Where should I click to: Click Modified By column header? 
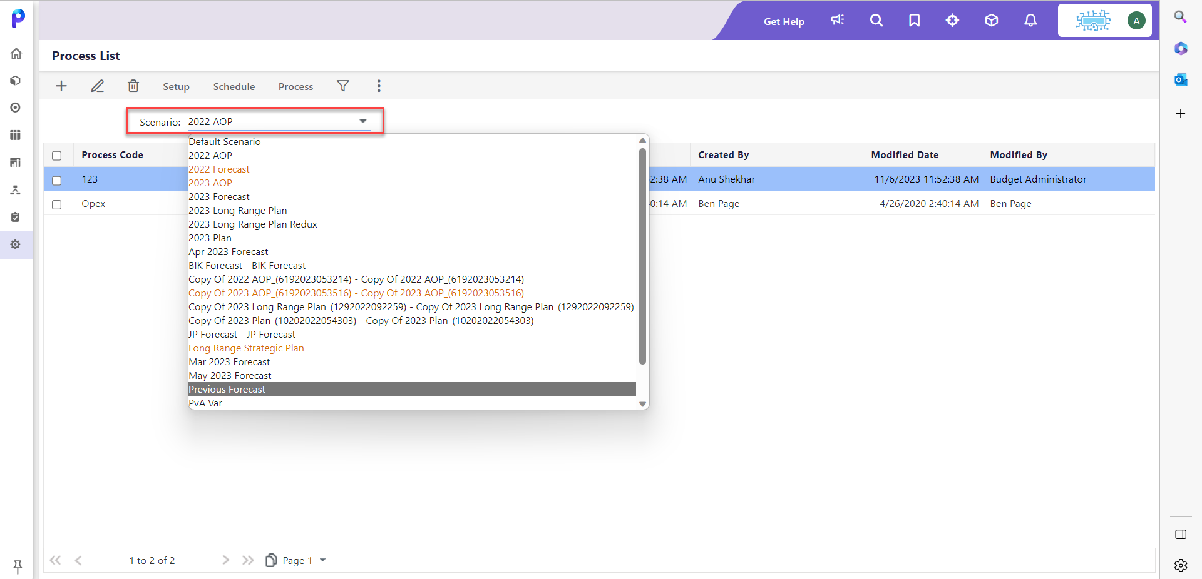tap(1019, 155)
